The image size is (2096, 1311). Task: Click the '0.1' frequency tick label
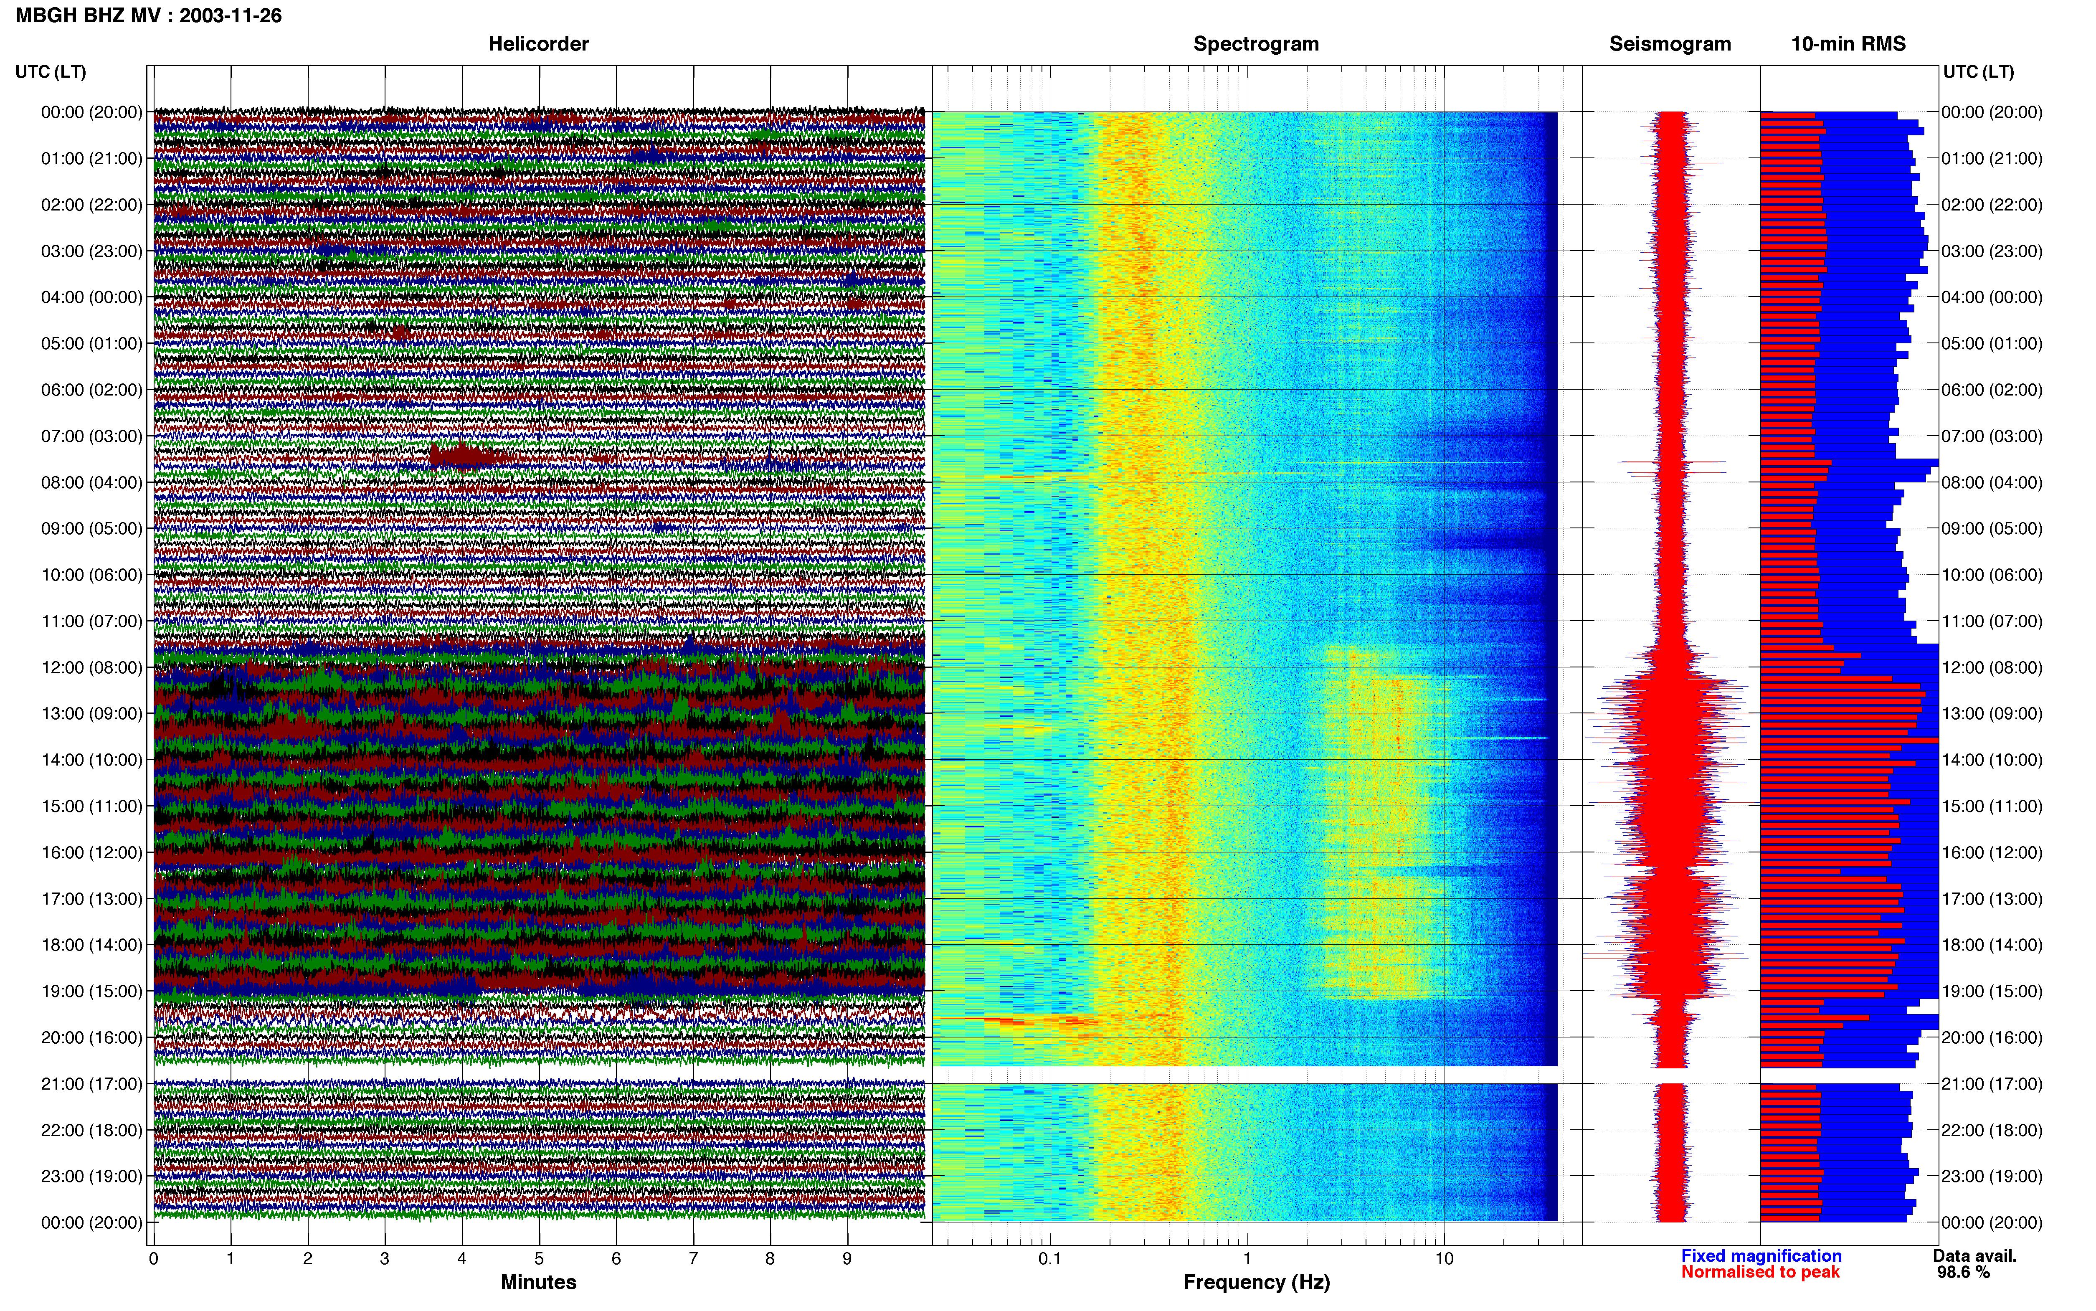pos(1050,1258)
